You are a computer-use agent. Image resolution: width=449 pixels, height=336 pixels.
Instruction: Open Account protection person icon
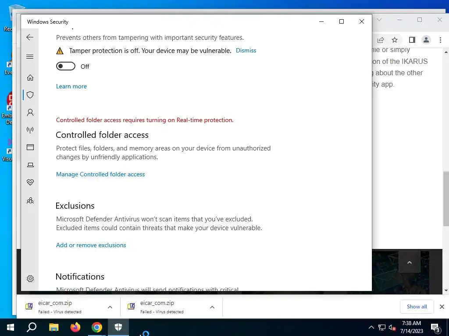[x=30, y=112]
